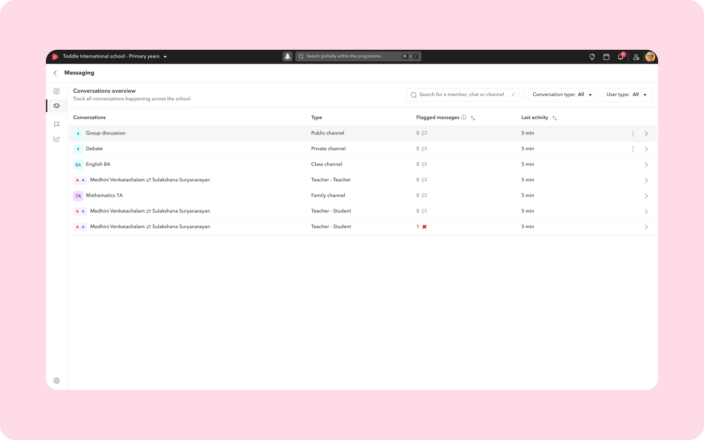Image resolution: width=704 pixels, height=440 pixels.
Task: Click info icon next to Flagged messages
Action: pyautogui.click(x=463, y=117)
